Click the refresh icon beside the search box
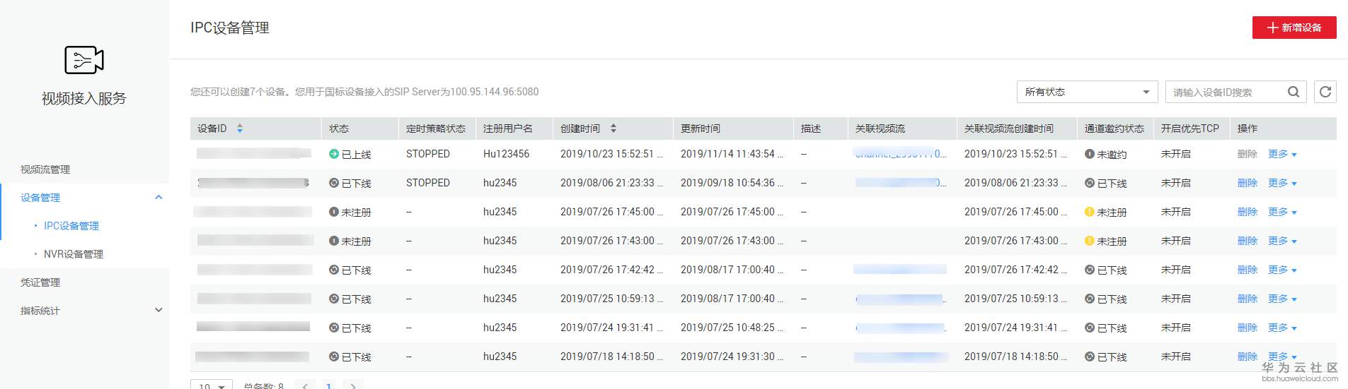1348x389 pixels. coord(1325,92)
